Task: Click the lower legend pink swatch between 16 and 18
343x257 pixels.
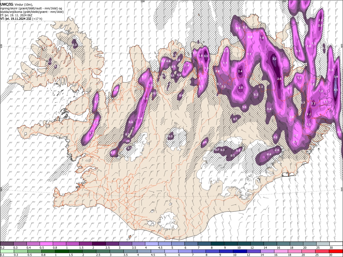Action: 281,251
